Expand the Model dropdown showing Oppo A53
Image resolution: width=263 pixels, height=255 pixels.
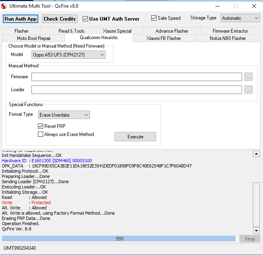pos(69,55)
